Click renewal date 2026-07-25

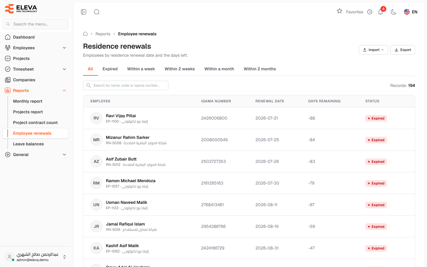(267, 140)
